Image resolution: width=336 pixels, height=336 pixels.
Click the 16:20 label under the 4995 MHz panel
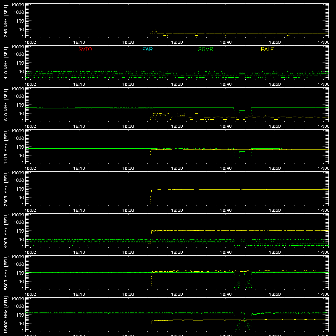[x=128, y=252]
